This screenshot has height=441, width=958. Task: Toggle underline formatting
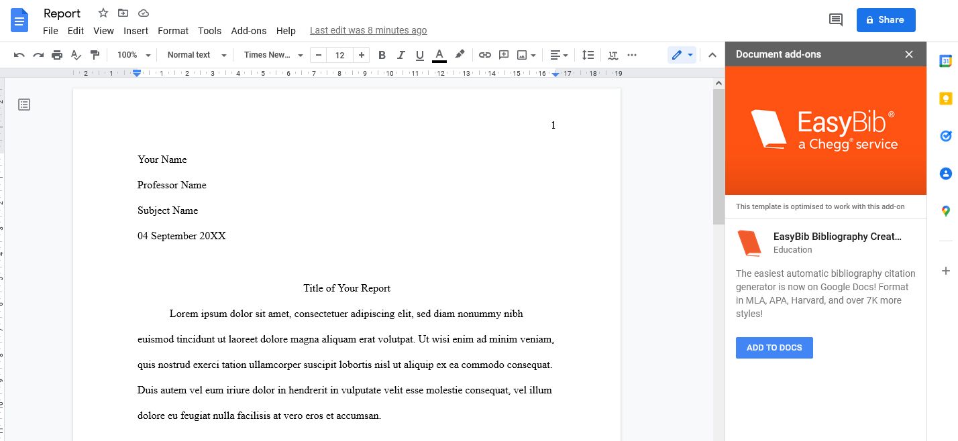(419, 54)
